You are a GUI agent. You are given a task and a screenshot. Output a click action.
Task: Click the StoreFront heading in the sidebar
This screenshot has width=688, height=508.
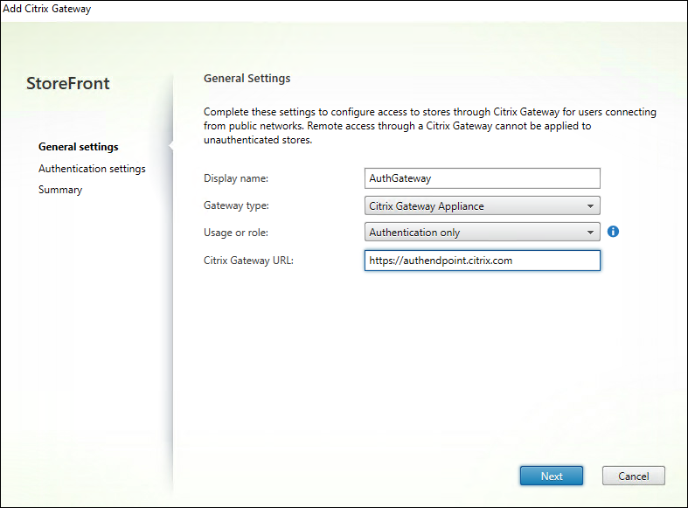pos(68,84)
